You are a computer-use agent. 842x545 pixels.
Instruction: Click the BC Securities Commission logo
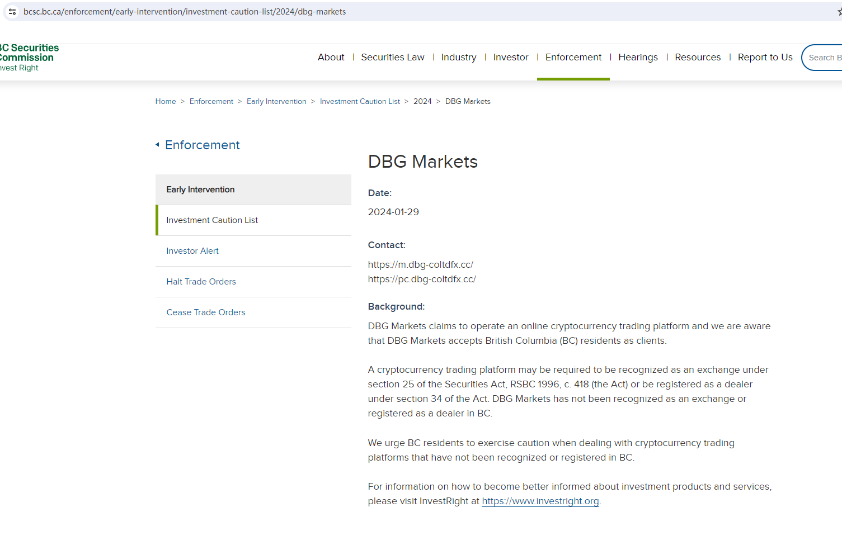tap(28, 58)
